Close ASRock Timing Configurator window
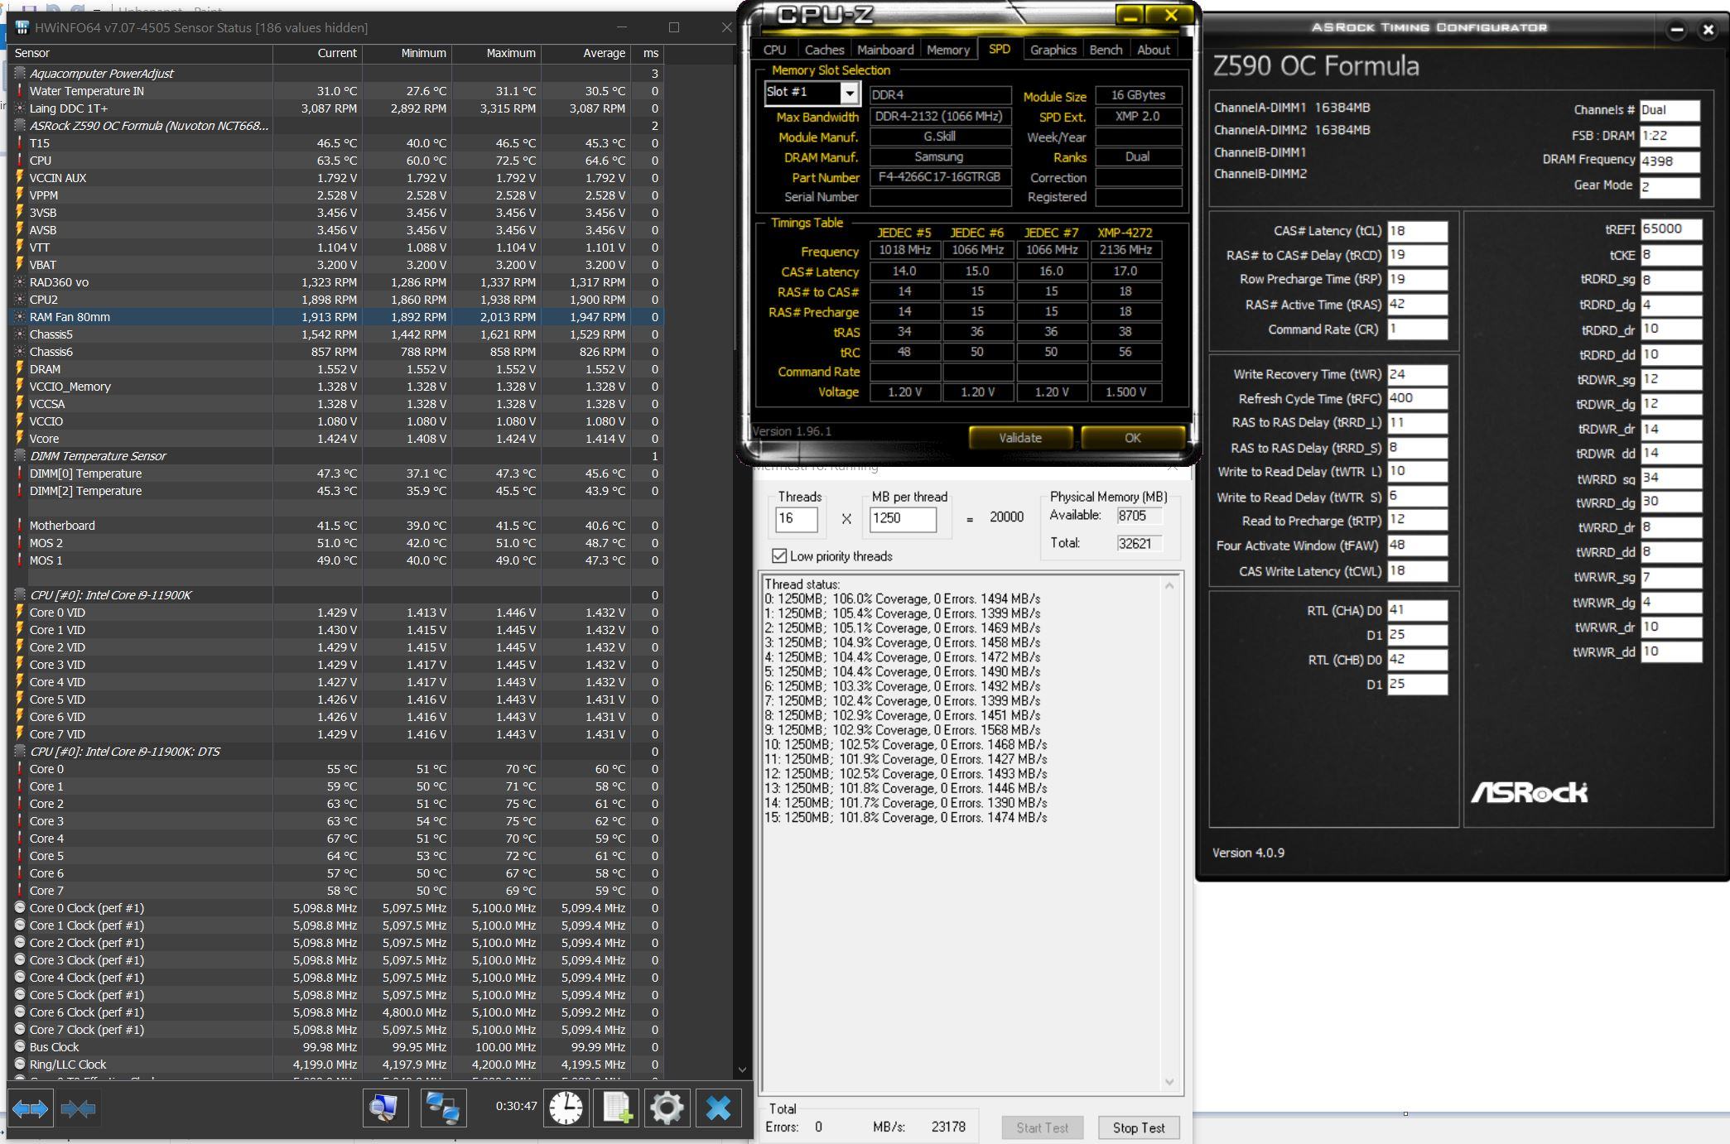Image resolution: width=1730 pixels, height=1144 pixels. (x=1708, y=30)
